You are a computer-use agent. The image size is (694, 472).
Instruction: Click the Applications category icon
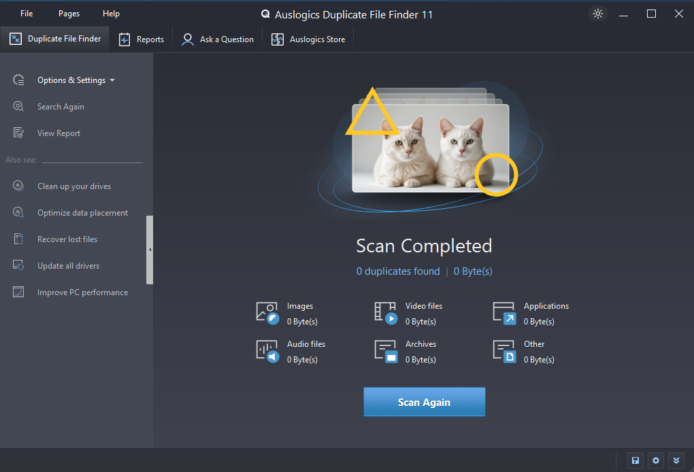505,313
